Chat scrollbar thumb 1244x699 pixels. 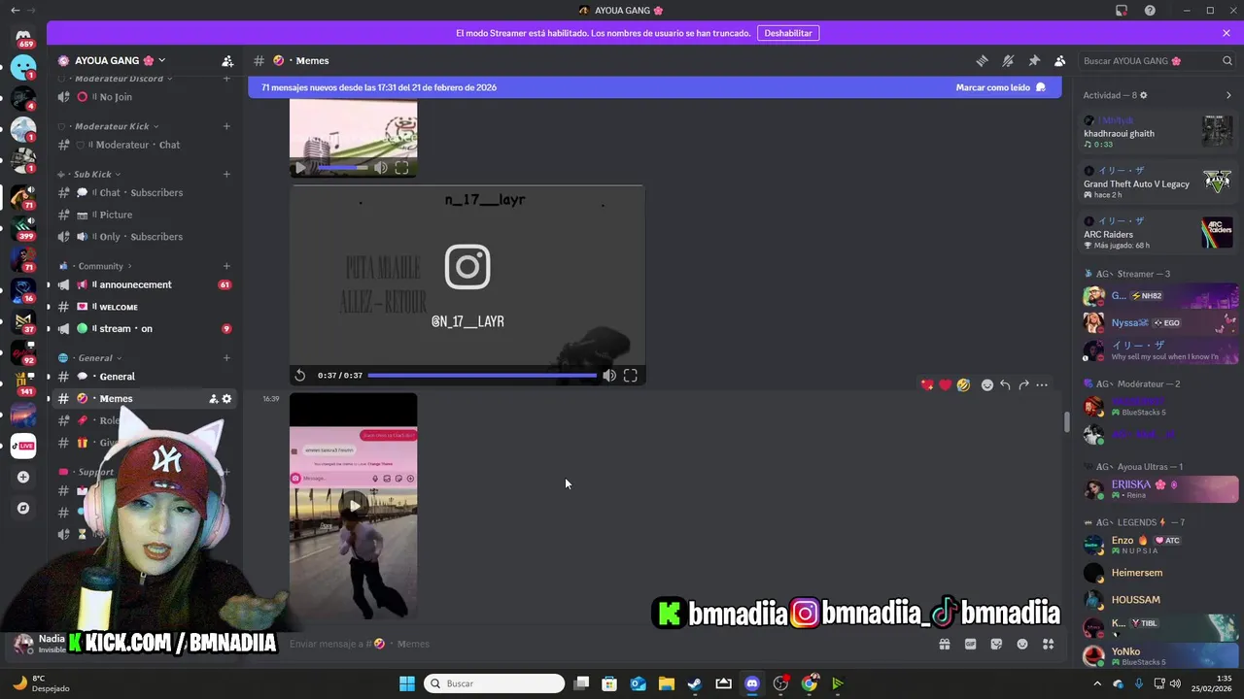coord(1066,422)
